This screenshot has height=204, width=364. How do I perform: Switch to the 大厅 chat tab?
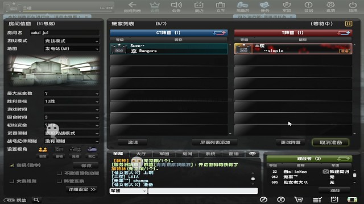coord(141,154)
